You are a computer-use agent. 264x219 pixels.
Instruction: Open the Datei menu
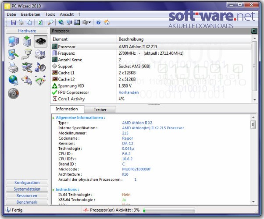click(x=11, y=14)
